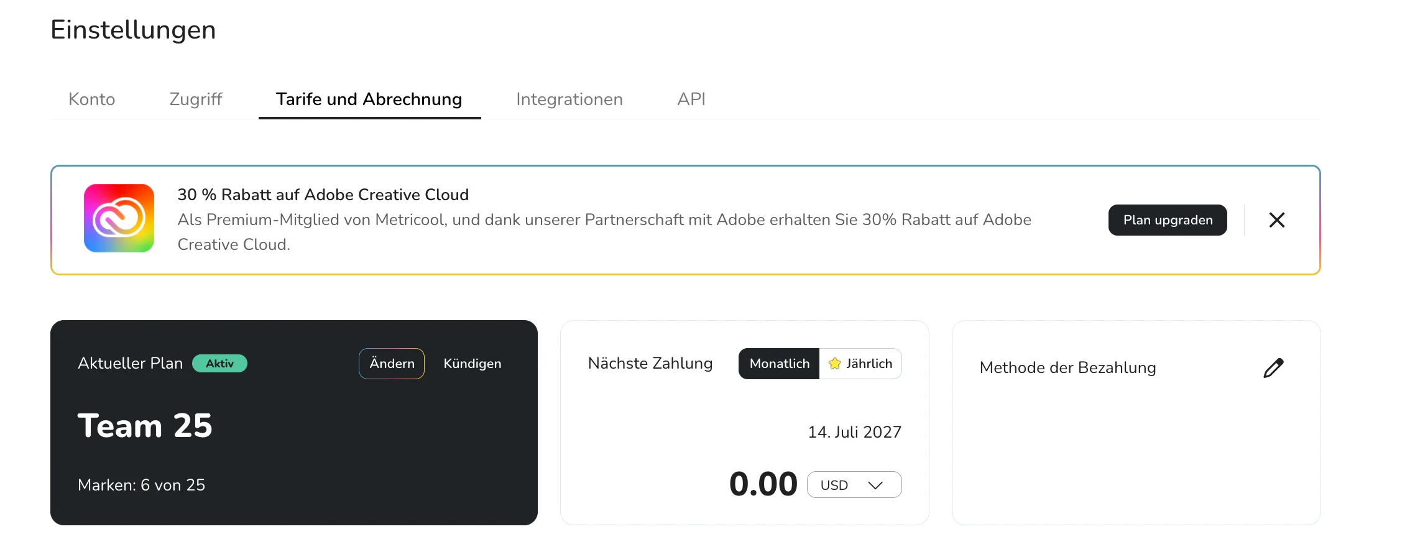Dismiss the Adobe discount banner

1276,220
